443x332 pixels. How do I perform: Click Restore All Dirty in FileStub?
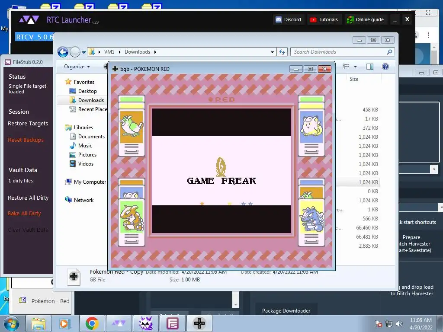tap(28, 198)
